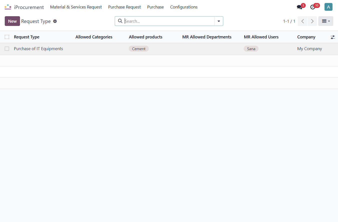Open the activities clock icon
Screen dimensions: 338x222
(313, 7)
